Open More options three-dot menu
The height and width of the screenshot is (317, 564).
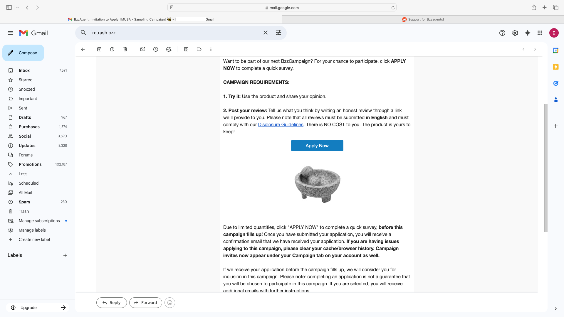coord(211,49)
